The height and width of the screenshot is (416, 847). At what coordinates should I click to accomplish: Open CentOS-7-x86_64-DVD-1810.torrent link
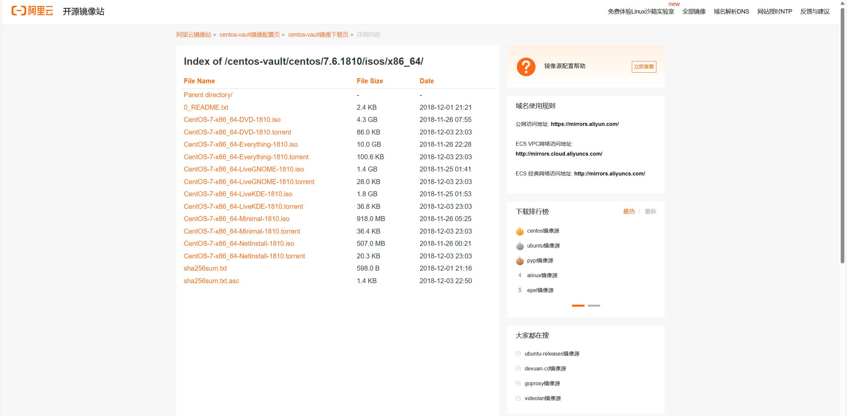pos(237,132)
